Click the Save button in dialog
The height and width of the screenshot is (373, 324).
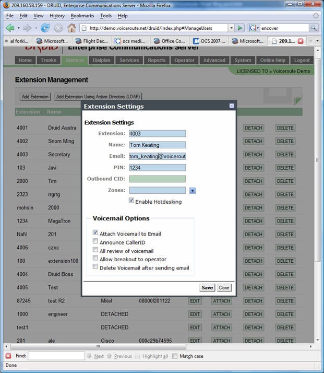pos(207,288)
